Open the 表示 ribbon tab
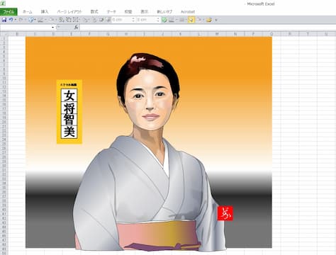The height and width of the screenshot is (255, 336). pyautogui.click(x=145, y=11)
